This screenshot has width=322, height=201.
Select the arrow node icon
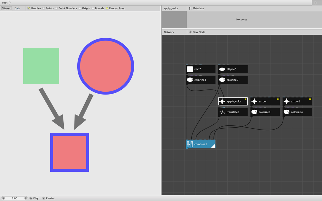tap(254, 101)
